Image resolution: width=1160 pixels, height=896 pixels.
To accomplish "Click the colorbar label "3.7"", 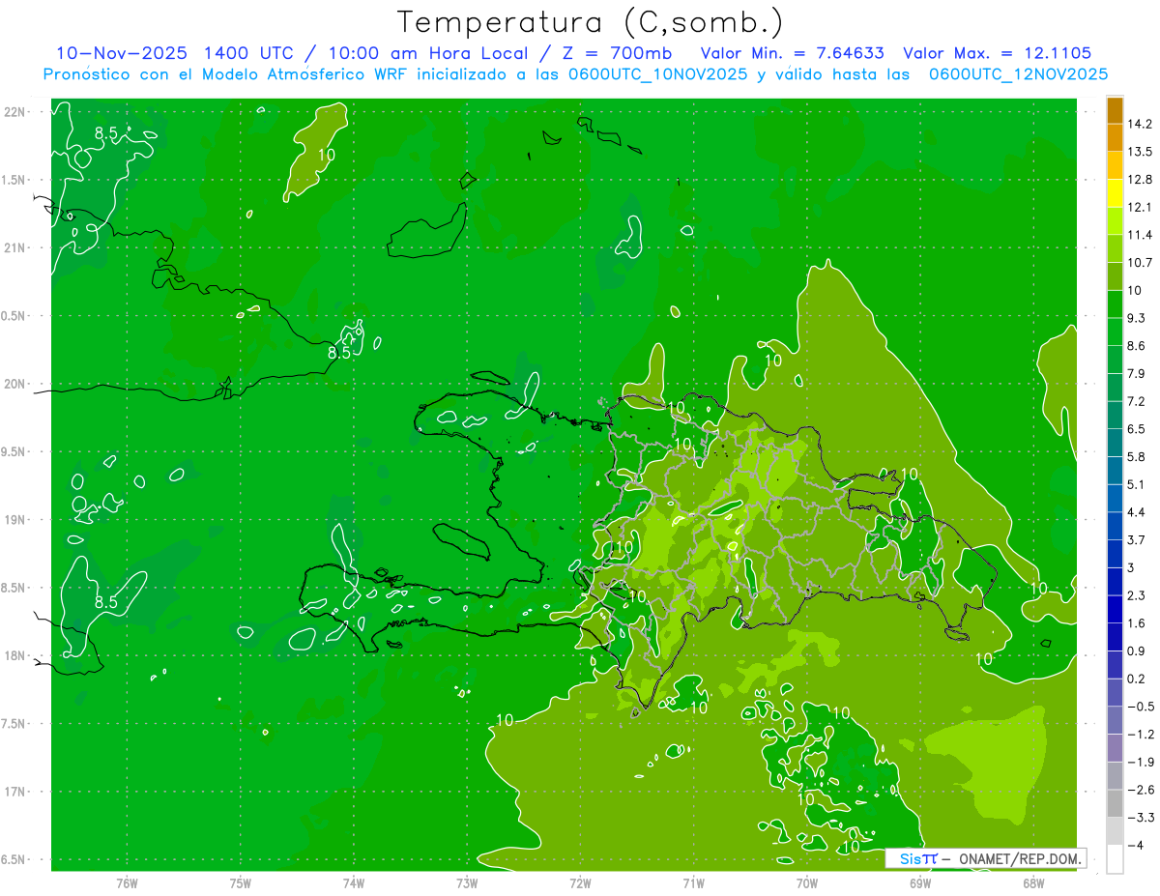I will click(x=1138, y=539).
